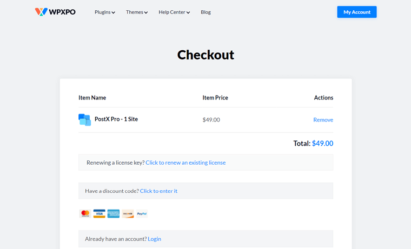The width and height of the screenshot is (411, 249).
Task: Click to renew an existing license
Action: tap(185, 163)
